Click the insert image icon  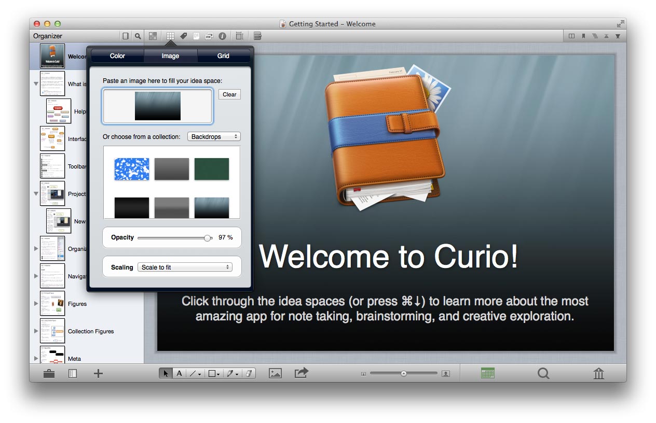point(275,373)
